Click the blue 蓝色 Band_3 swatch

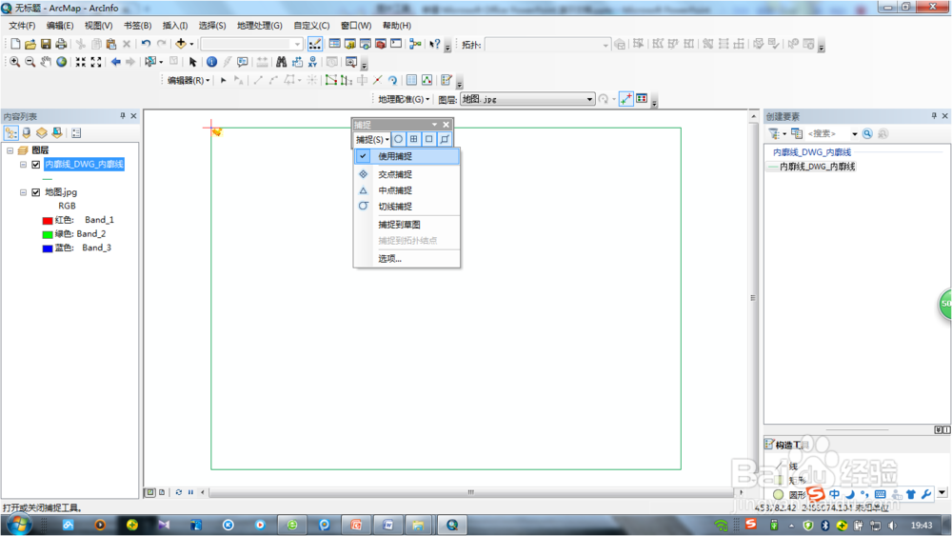click(x=48, y=248)
